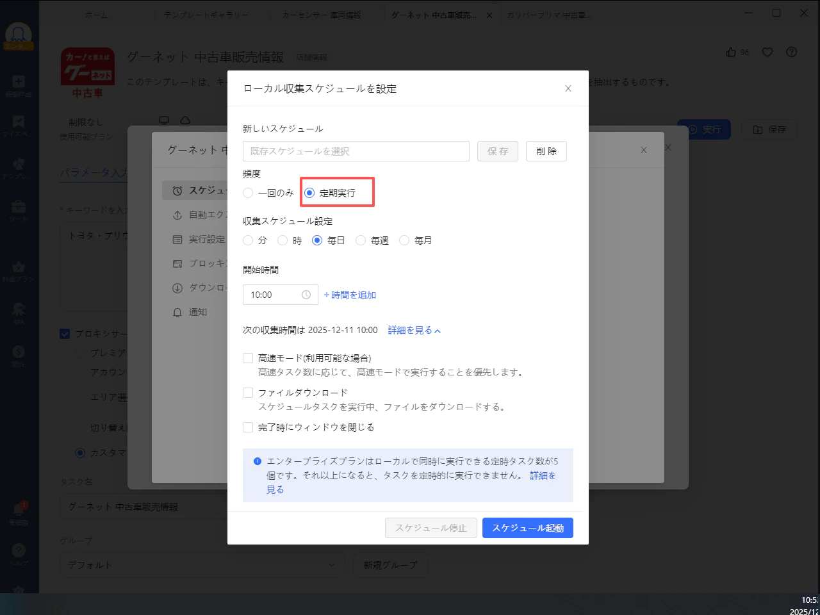Open the RPA section from the sidebar
This screenshot has height=615, width=820.
[19, 313]
